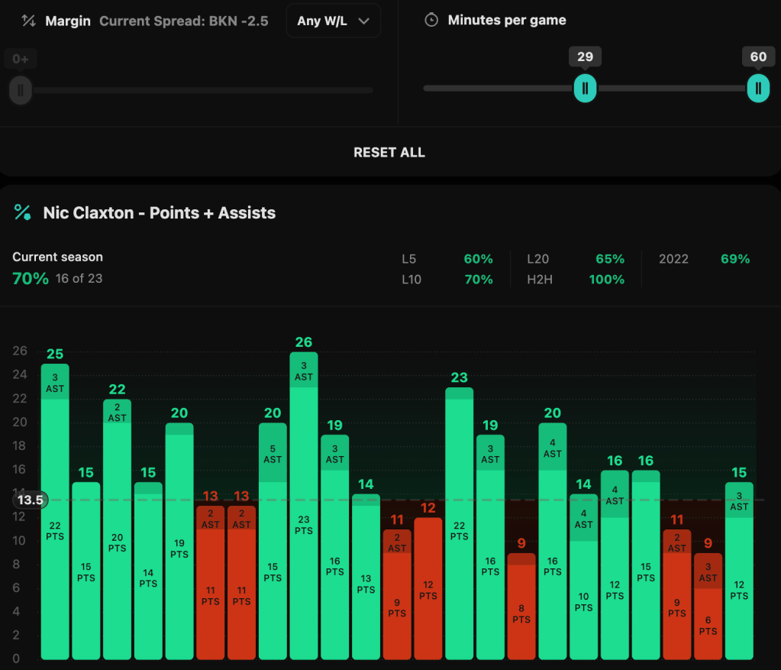Image resolution: width=781 pixels, height=670 pixels.
Task: Click the red bar totaling 12
Action: click(x=428, y=588)
